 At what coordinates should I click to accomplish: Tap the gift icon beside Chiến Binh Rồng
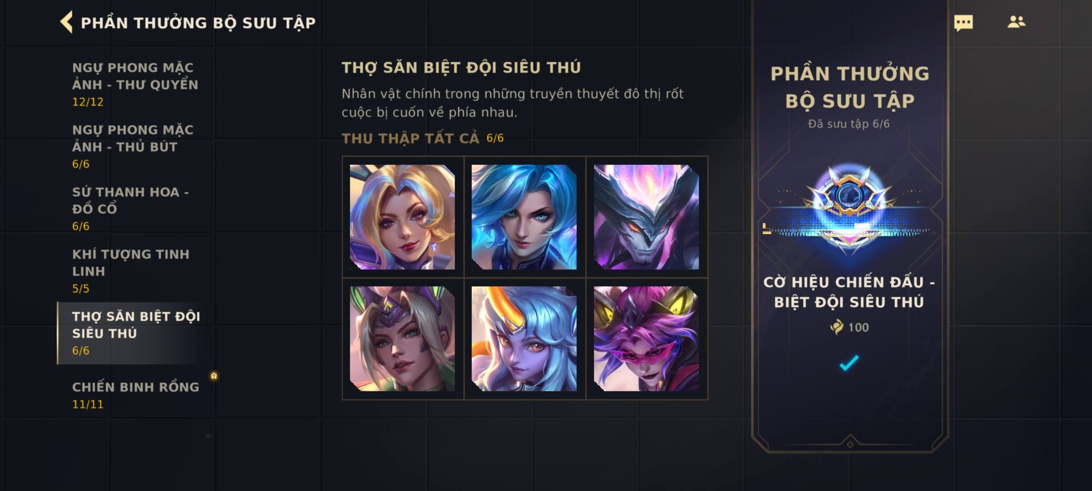pyautogui.click(x=214, y=376)
